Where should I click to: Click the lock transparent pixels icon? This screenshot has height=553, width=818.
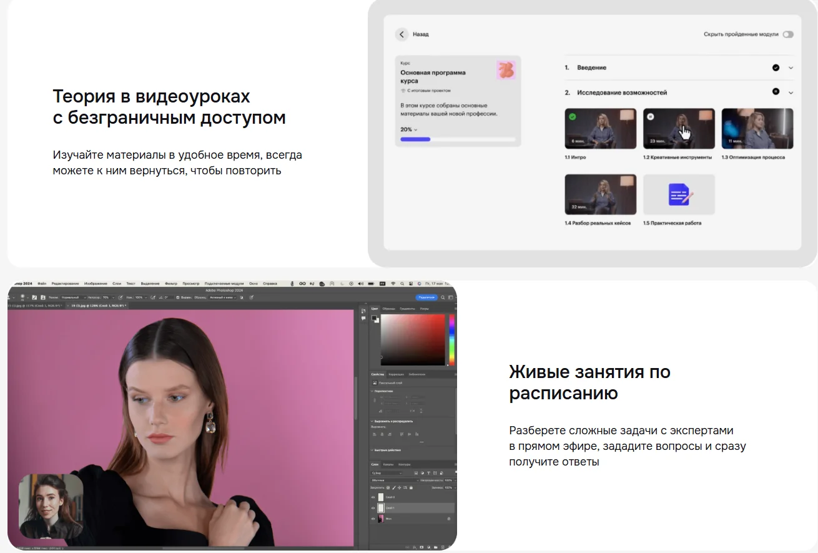pos(388,487)
